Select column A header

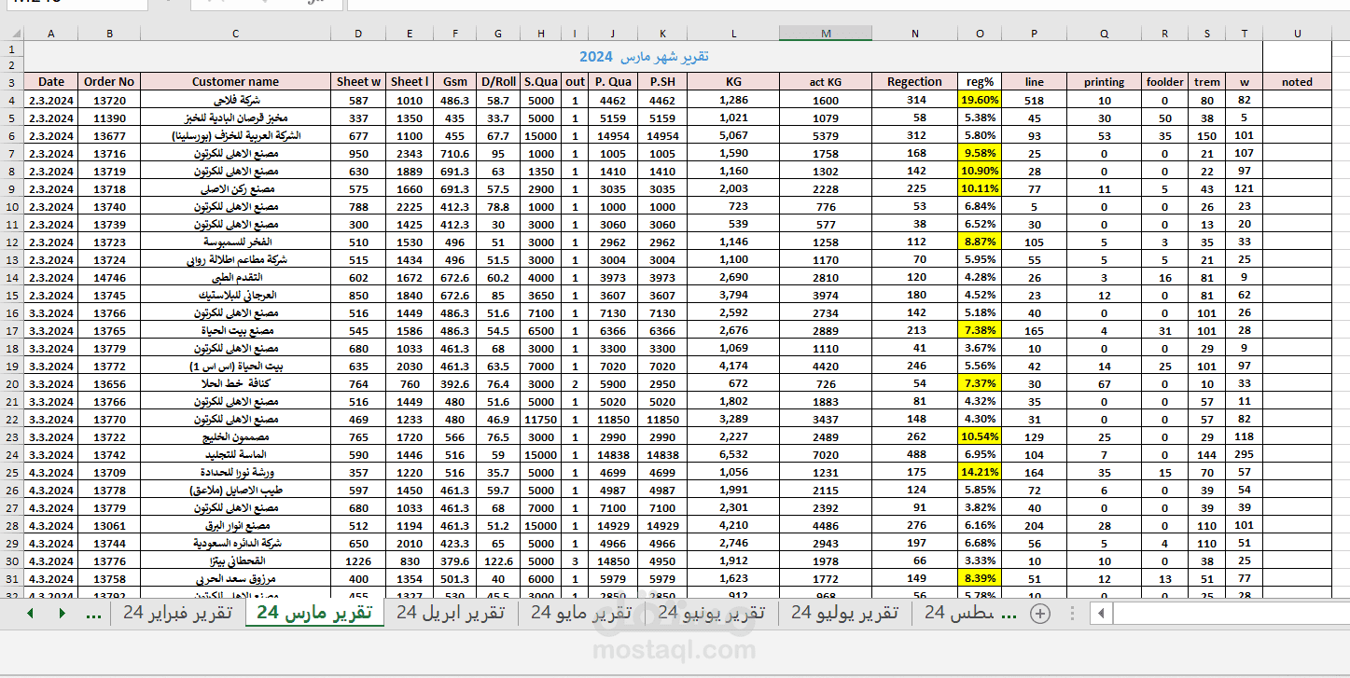point(50,34)
